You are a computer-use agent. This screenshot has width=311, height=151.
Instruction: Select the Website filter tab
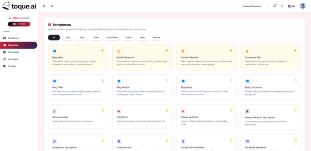(x=156, y=38)
